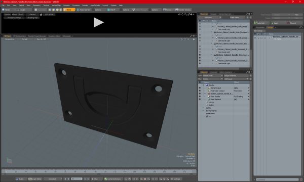Click the Assign Material button
The width and height of the screenshot is (304, 182).
click(237, 76)
